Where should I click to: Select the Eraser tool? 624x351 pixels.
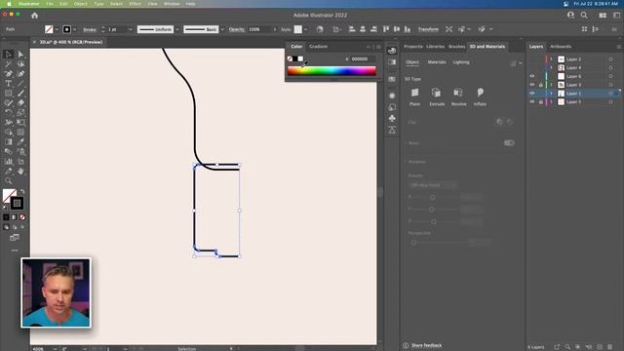tap(20, 103)
